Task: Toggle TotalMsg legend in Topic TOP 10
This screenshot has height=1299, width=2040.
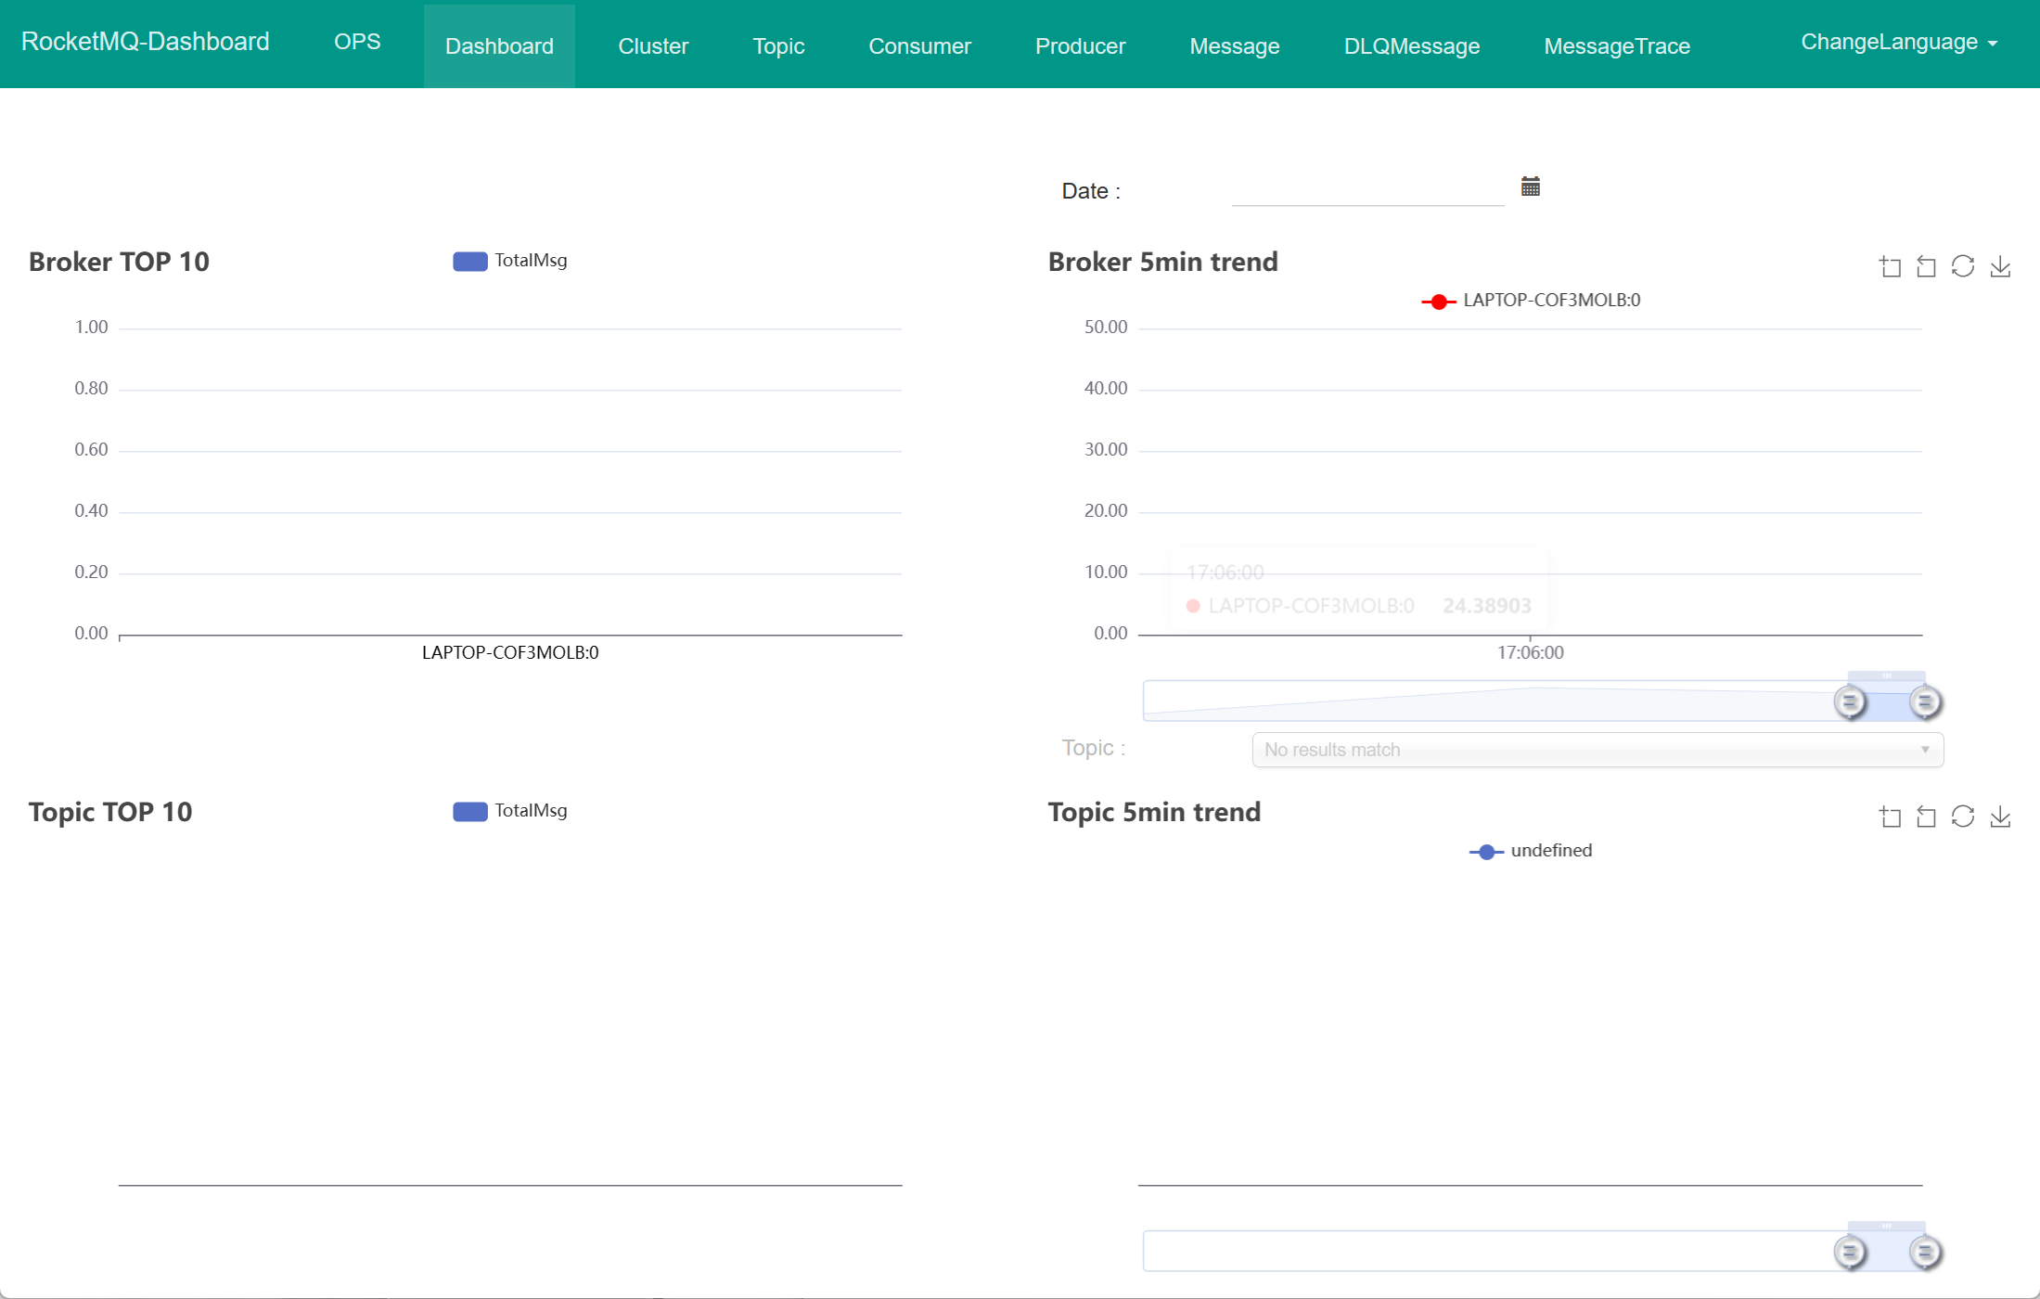Action: click(510, 811)
